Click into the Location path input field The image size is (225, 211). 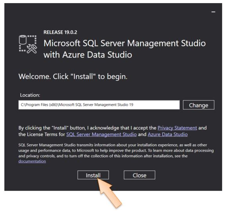[99, 105]
